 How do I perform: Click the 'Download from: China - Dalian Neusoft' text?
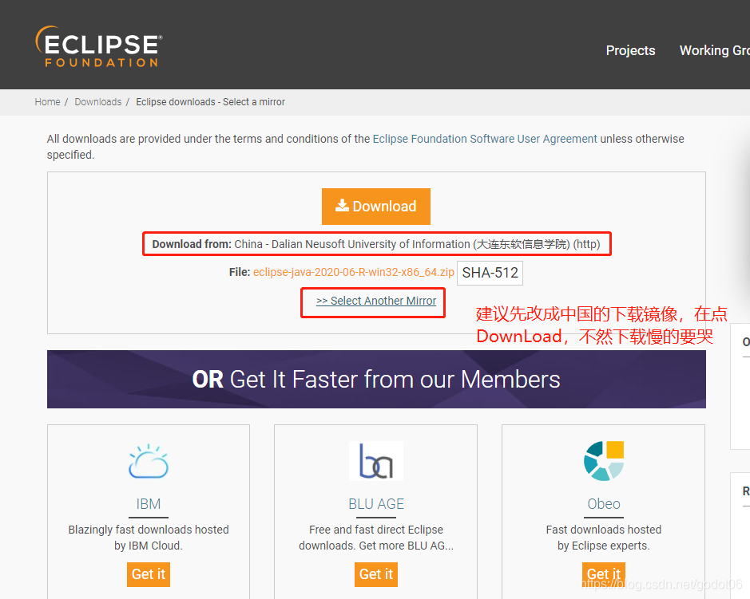(376, 244)
